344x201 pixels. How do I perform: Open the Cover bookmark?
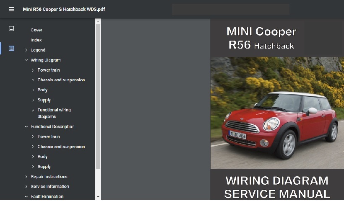tap(36, 30)
